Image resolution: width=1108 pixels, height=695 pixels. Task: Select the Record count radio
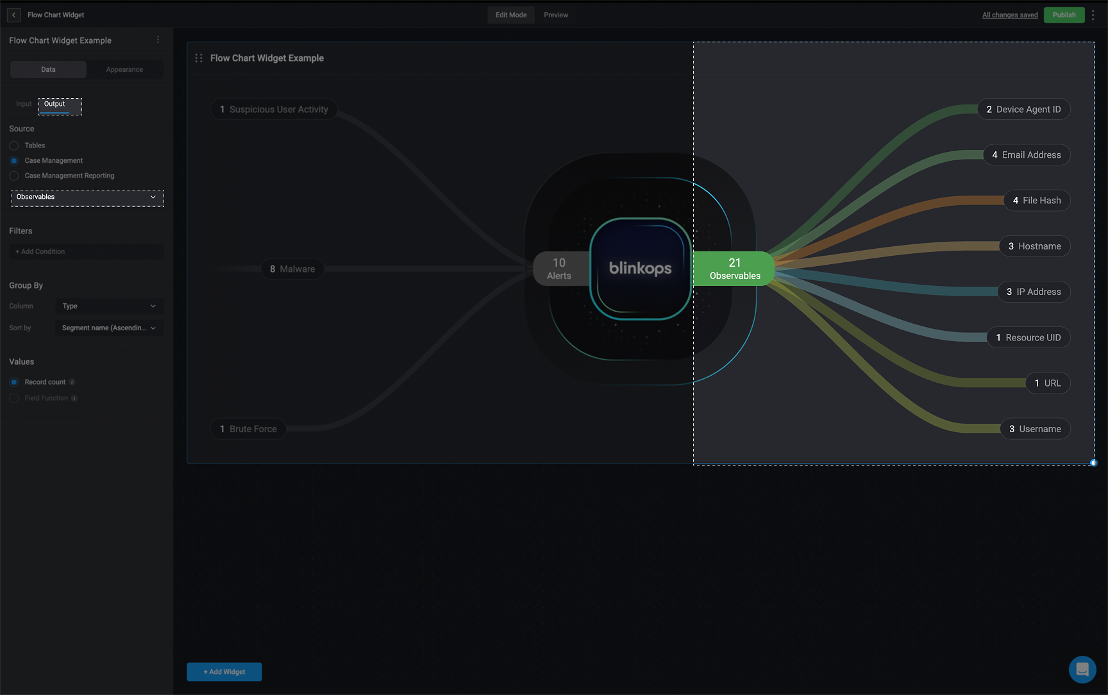14,382
